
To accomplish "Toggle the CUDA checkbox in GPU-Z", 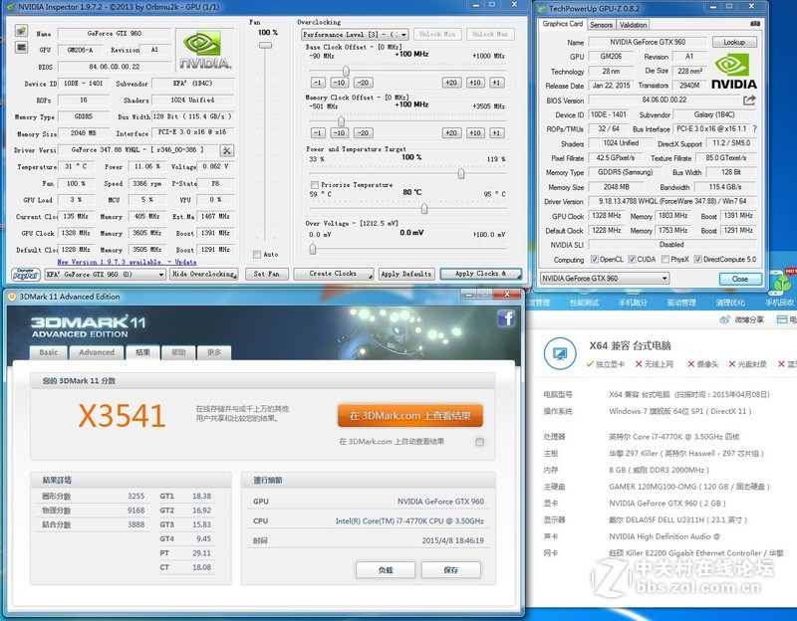I will pyautogui.click(x=632, y=257).
